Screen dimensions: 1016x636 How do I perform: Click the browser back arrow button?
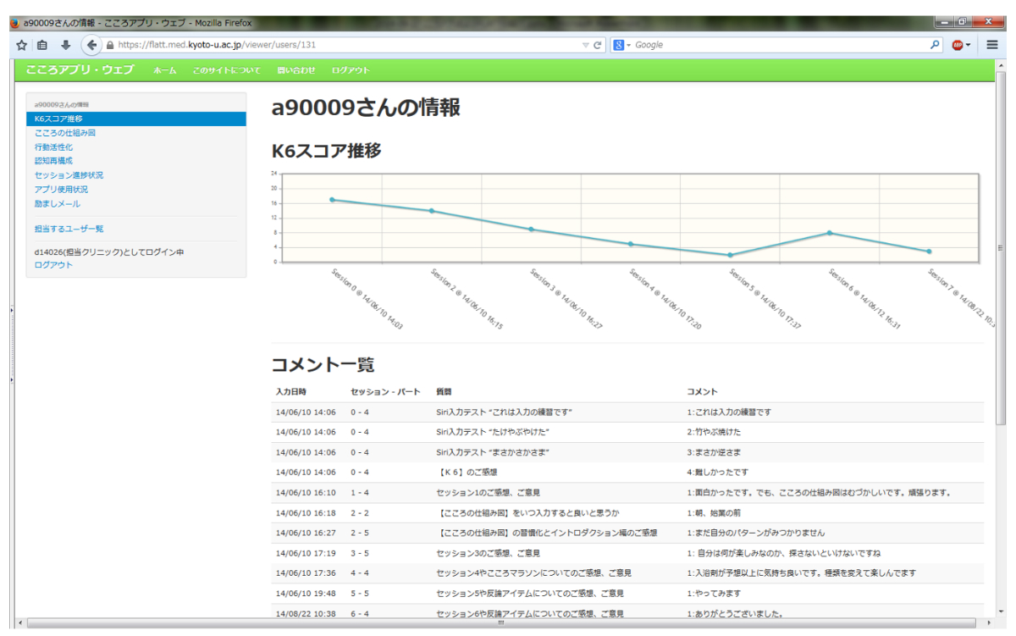(x=91, y=45)
